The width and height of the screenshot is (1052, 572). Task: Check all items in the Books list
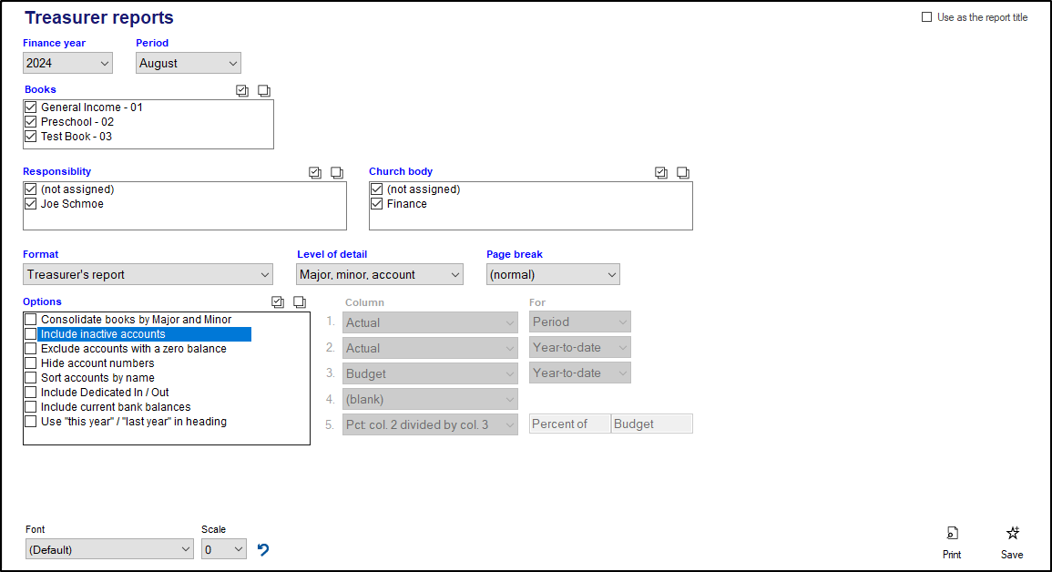tap(242, 91)
